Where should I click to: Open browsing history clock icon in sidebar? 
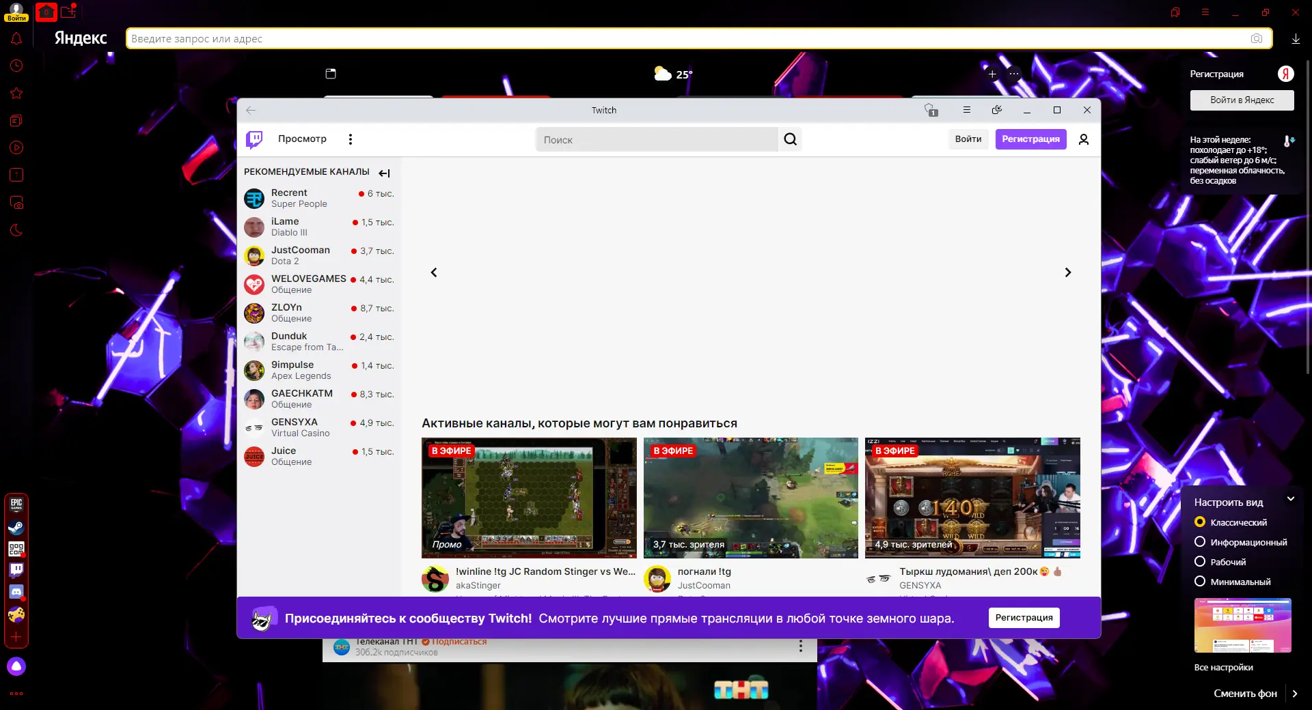(x=16, y=66)
